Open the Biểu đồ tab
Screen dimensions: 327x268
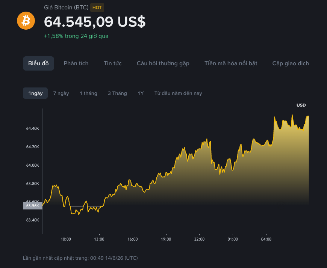[38, 63]
